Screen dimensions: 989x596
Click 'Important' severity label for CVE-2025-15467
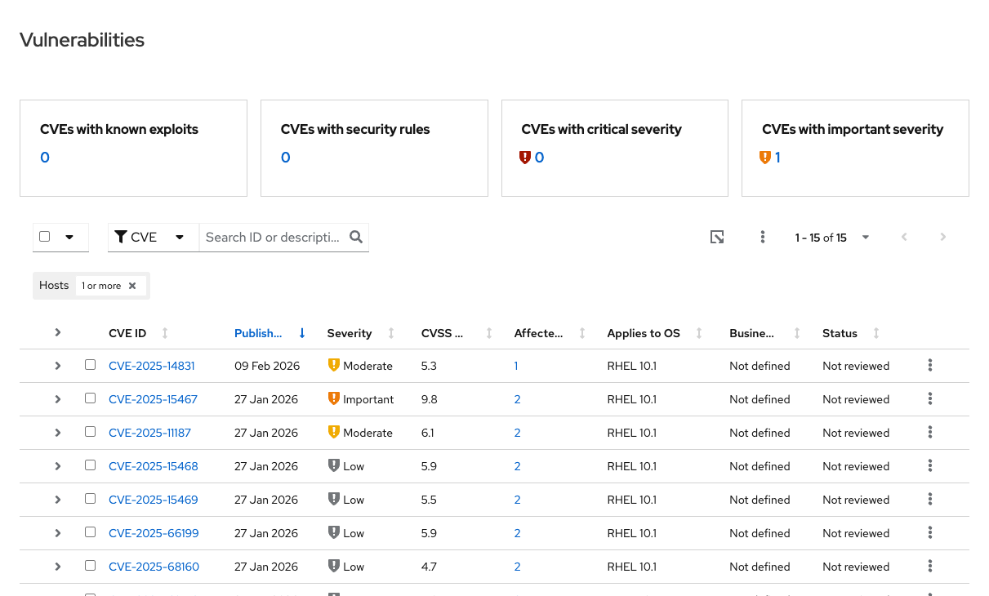[368, 399]
